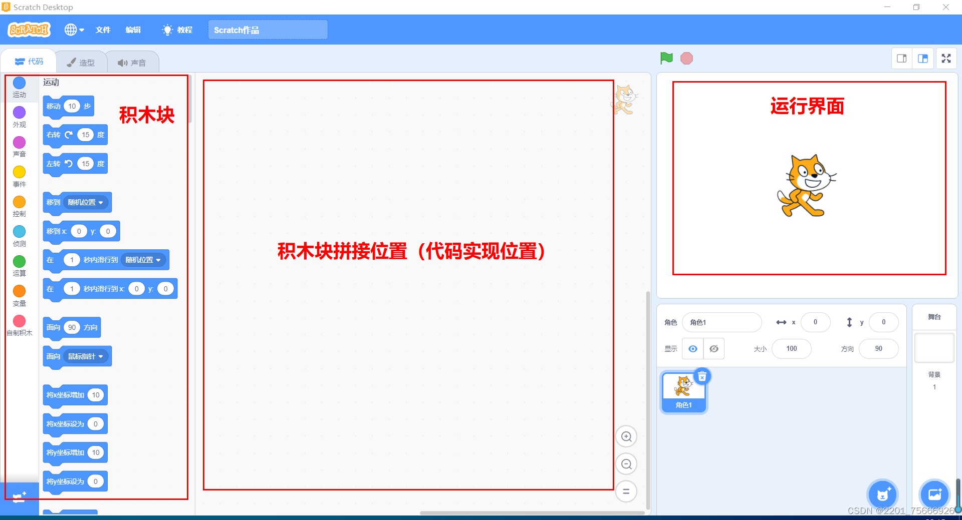Switch to the 造型 tab

(x=82, y=61)
